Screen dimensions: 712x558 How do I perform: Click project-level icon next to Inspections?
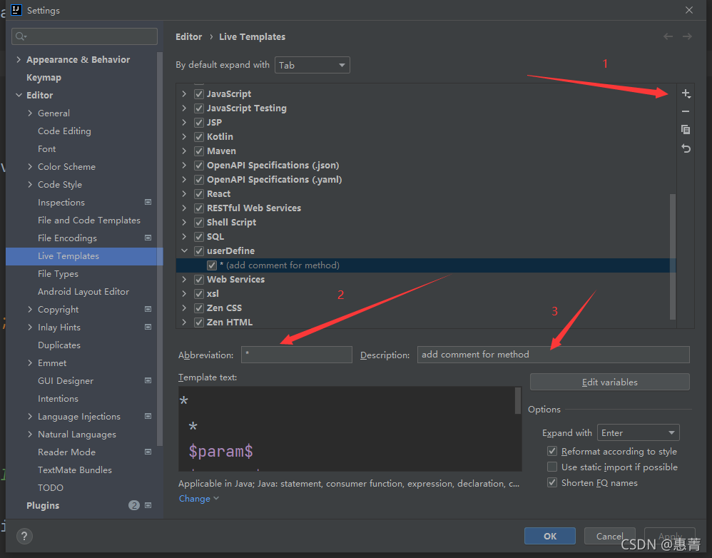(x=148, y=202)
